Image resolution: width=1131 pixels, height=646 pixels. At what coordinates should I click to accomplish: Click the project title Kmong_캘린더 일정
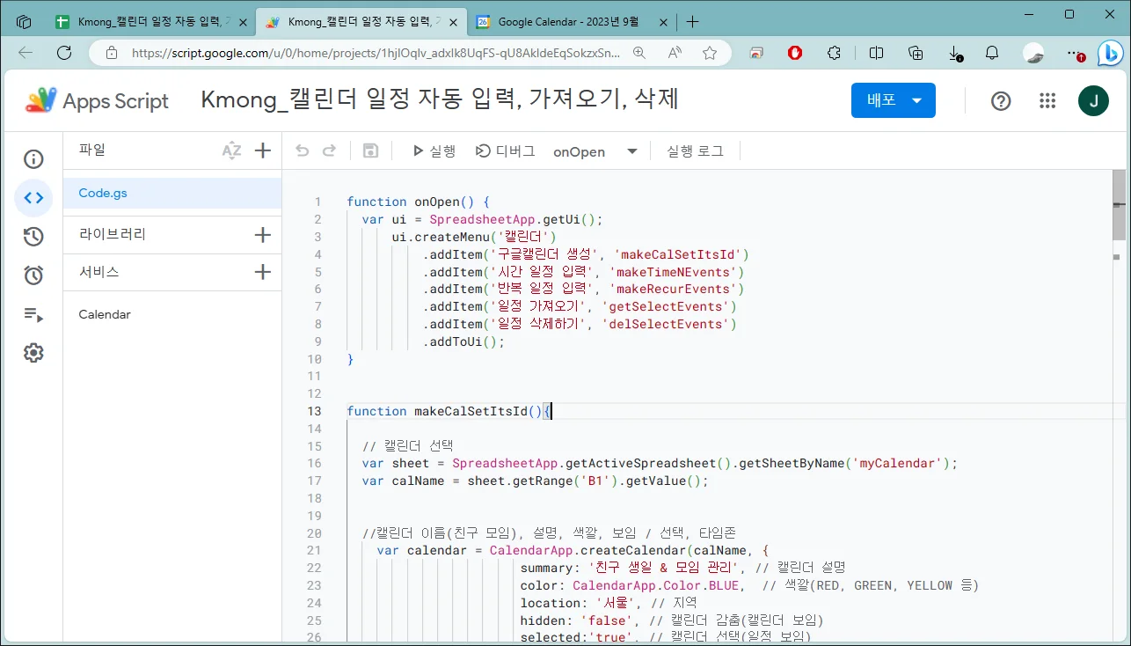(x=440, y=99)
